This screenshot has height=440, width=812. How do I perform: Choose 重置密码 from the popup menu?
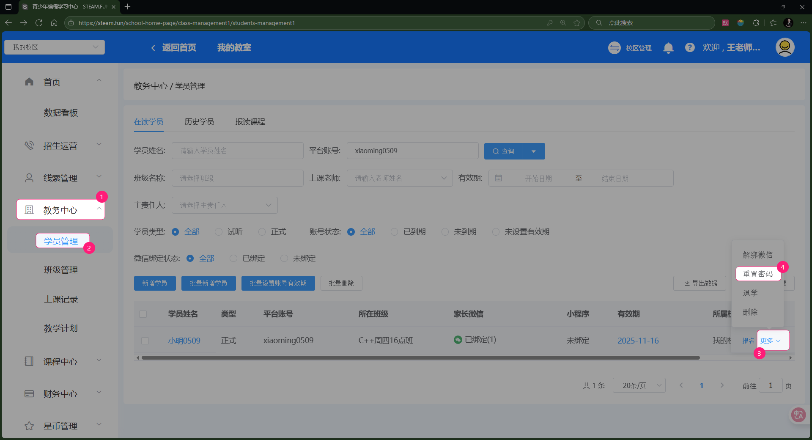tap(757, 274)
